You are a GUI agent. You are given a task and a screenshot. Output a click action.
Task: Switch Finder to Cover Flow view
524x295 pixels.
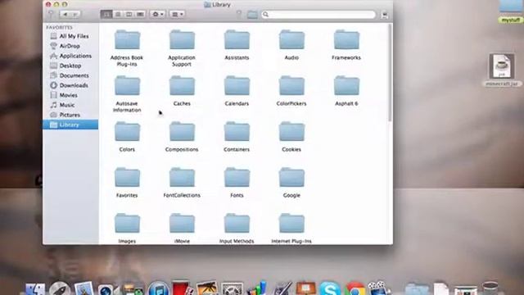coord(140,15)
